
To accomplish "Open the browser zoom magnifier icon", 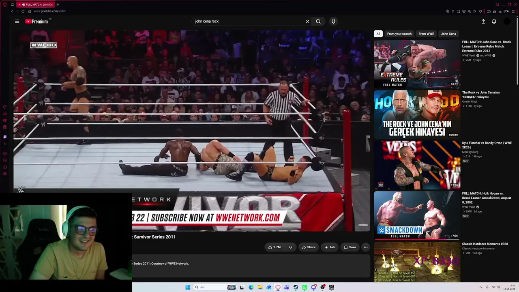I will pos(447,11).
